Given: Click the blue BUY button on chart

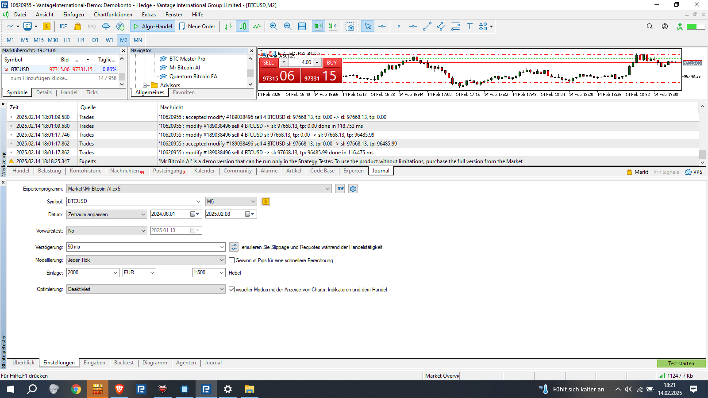Looking at the screenshot, I should (332, 63).
